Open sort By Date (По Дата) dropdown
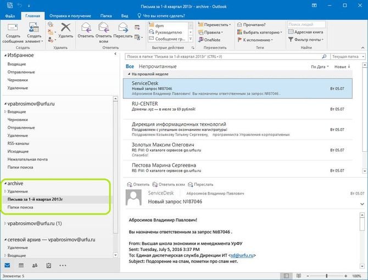This screenshot has height=280, width=368. point(320,67)
